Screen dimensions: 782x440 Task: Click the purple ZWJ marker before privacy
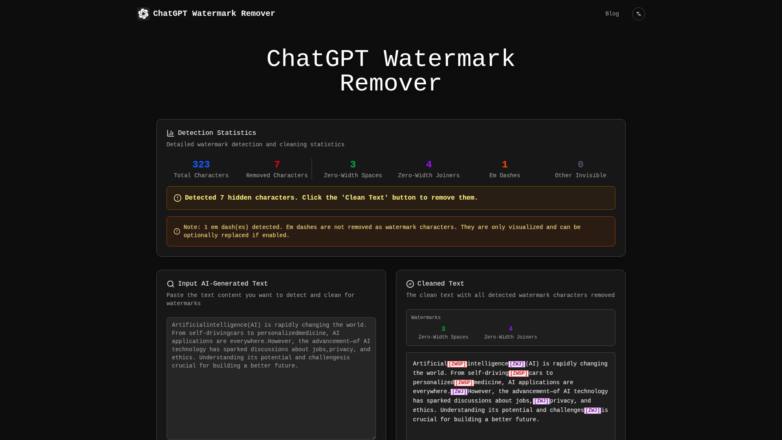(x=541, y=401)
